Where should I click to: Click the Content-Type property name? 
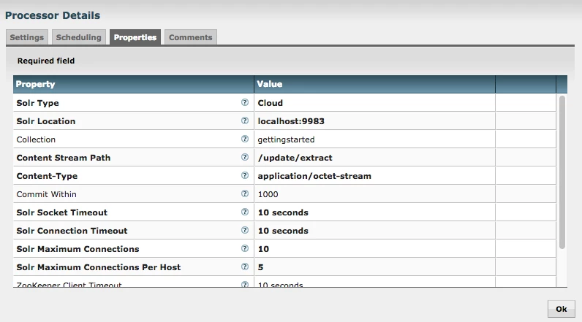[47, 176]
